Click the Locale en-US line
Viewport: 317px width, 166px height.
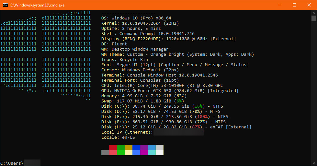click(x=118, y=137)
